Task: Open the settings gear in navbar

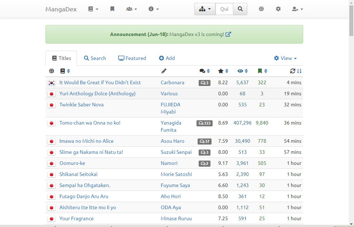Action: (x=278, y=9)
